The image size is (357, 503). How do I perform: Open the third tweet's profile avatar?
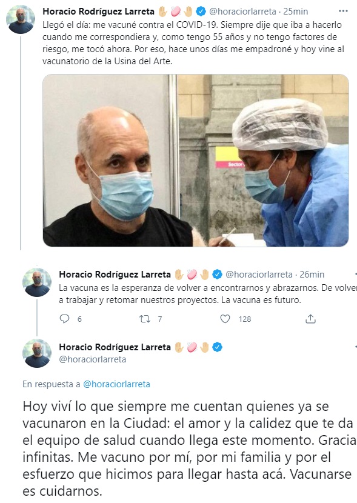tap(37, 353)
